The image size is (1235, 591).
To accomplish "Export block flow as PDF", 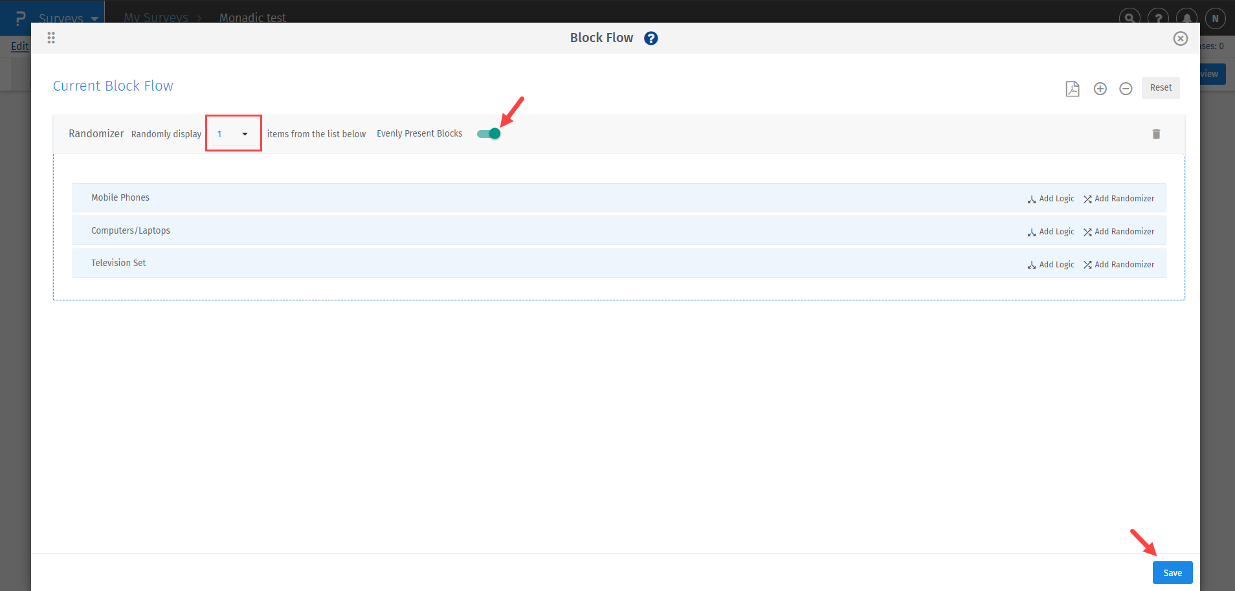I will click(x=1073, y=89).
